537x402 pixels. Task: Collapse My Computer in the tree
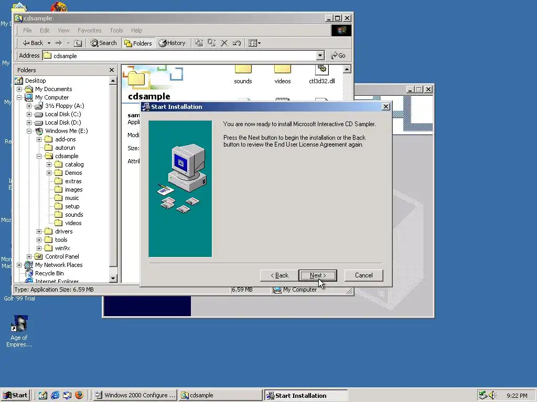(19, 97)
